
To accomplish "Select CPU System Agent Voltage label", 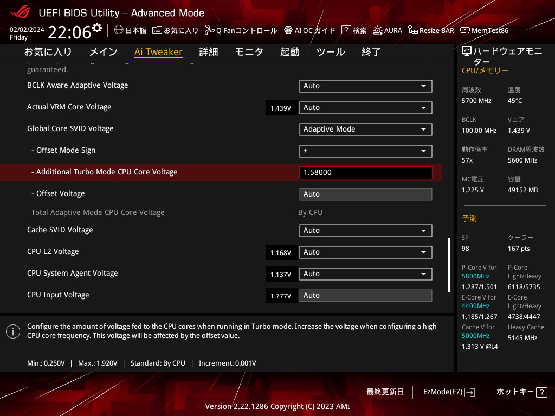I will [72, 273].
